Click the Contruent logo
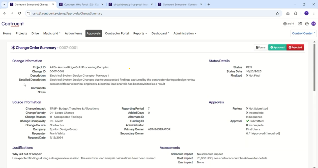The image size is (318, 168). [x=13, y=24]
